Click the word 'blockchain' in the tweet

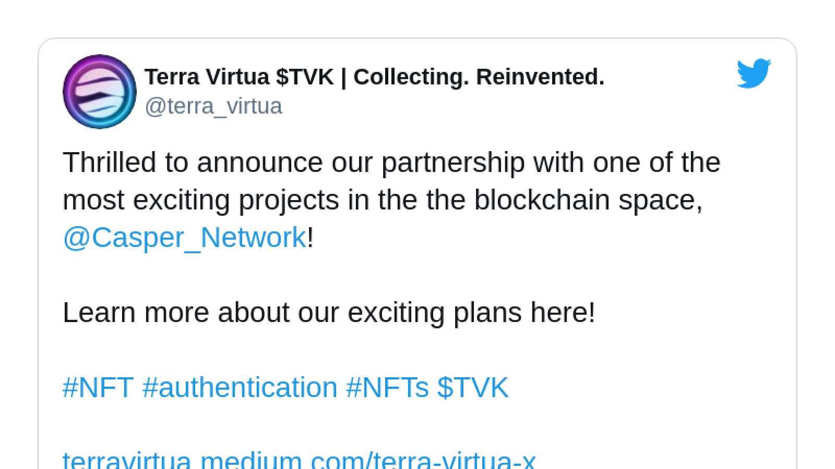coord(542,200)
